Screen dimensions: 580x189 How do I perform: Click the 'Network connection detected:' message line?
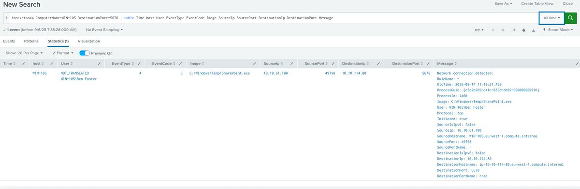464,73
